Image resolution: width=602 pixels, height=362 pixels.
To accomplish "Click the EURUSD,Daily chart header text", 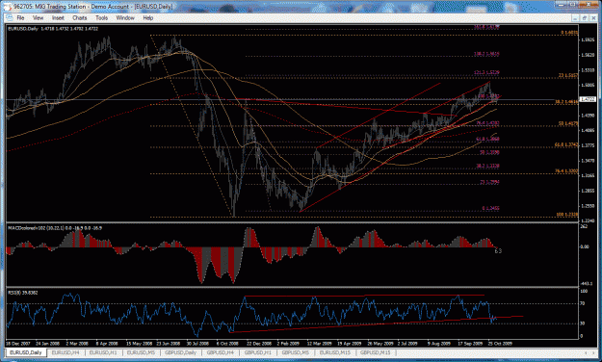I will point(53,29).
